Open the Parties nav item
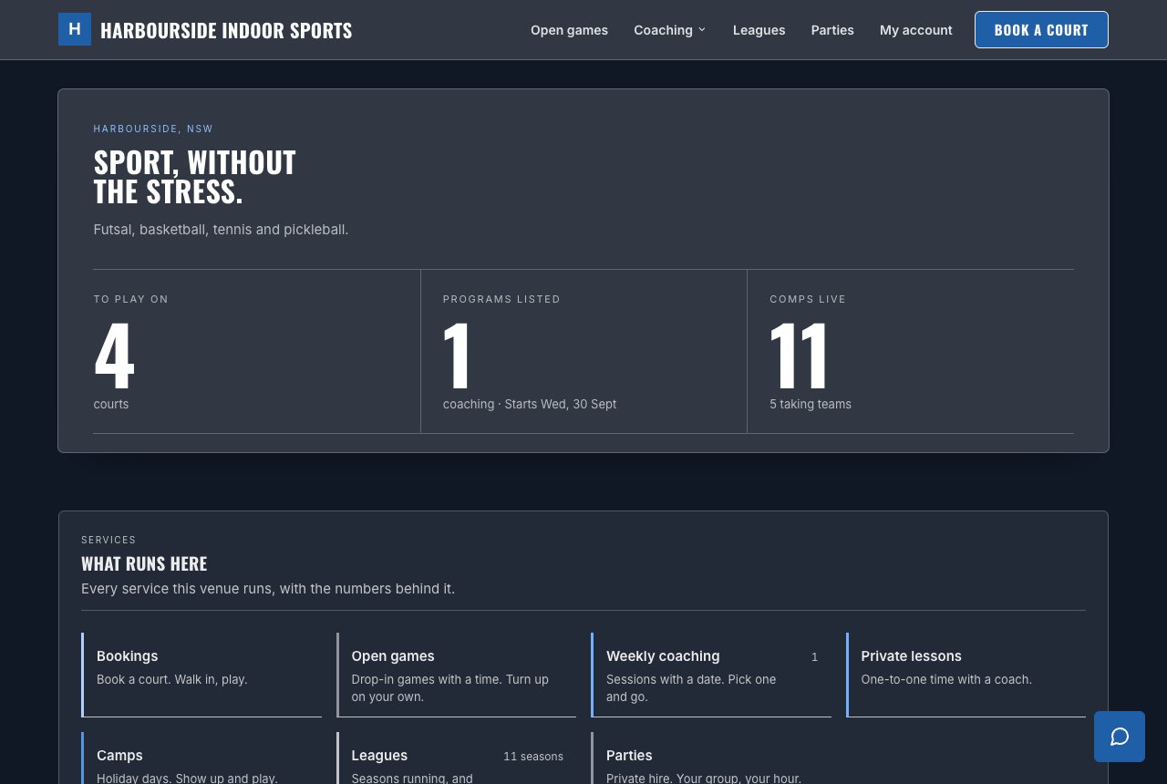This screenshot has width=1167, height=784. 832,30
